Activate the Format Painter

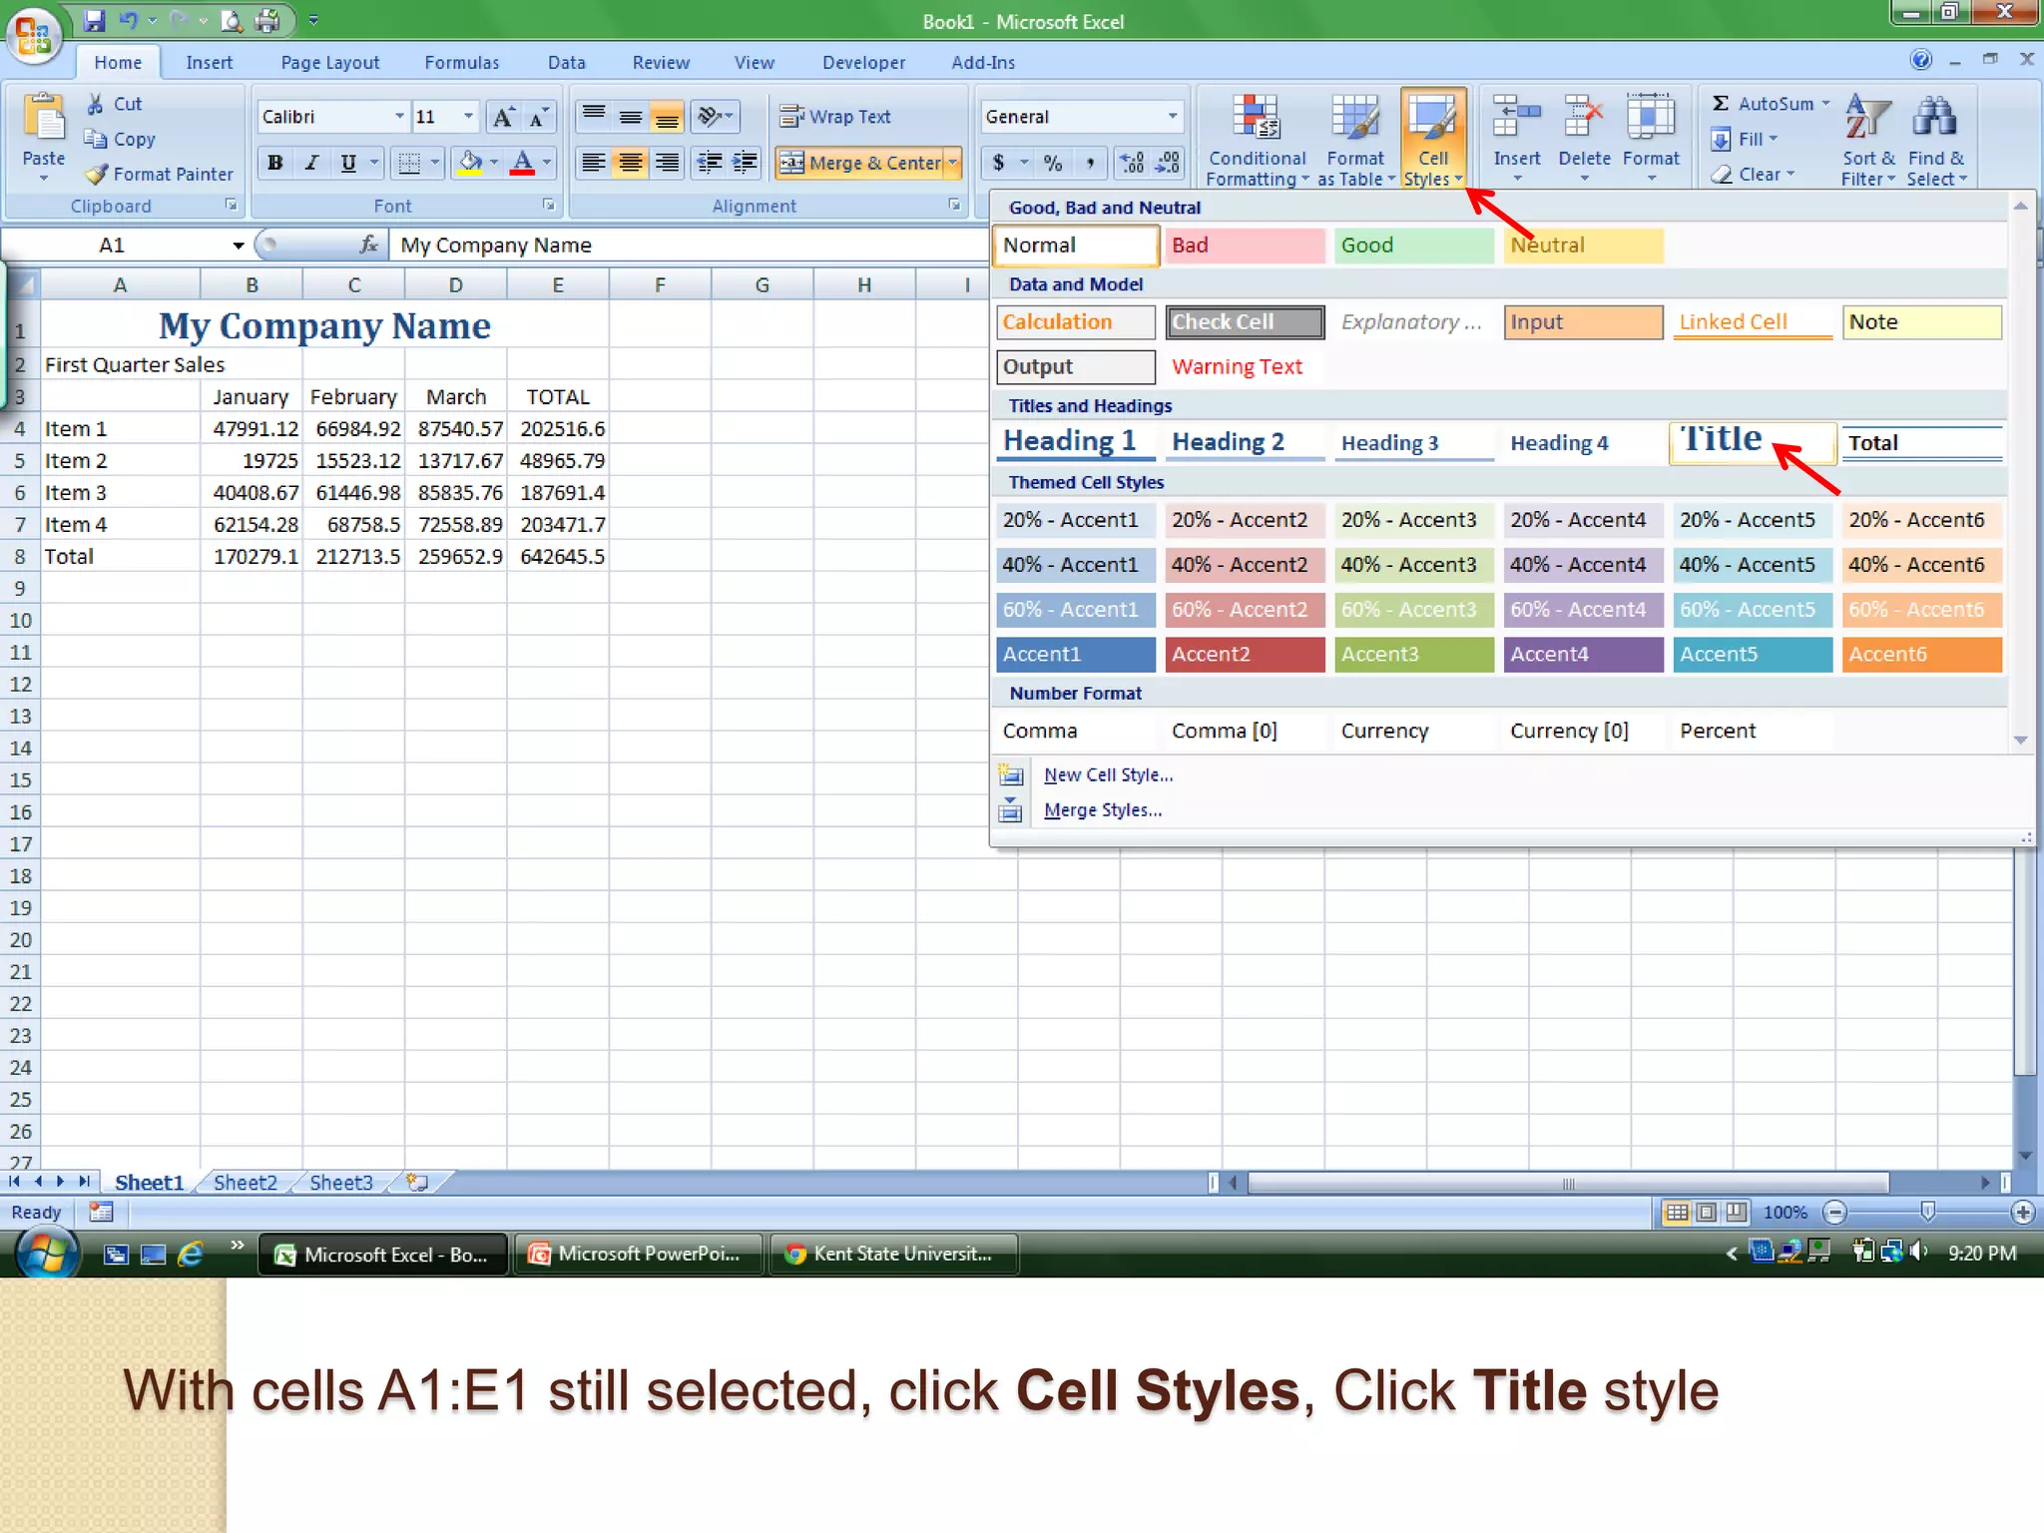(160, 174)
